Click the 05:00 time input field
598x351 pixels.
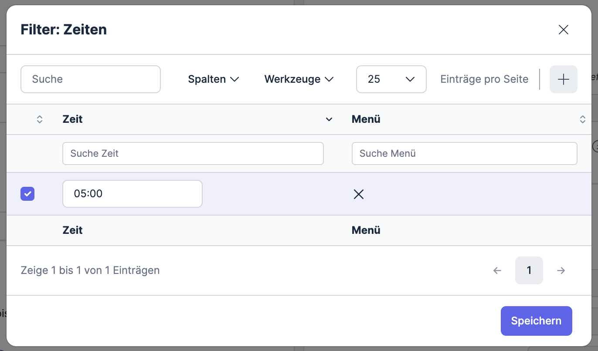click(x=132, y=194)
